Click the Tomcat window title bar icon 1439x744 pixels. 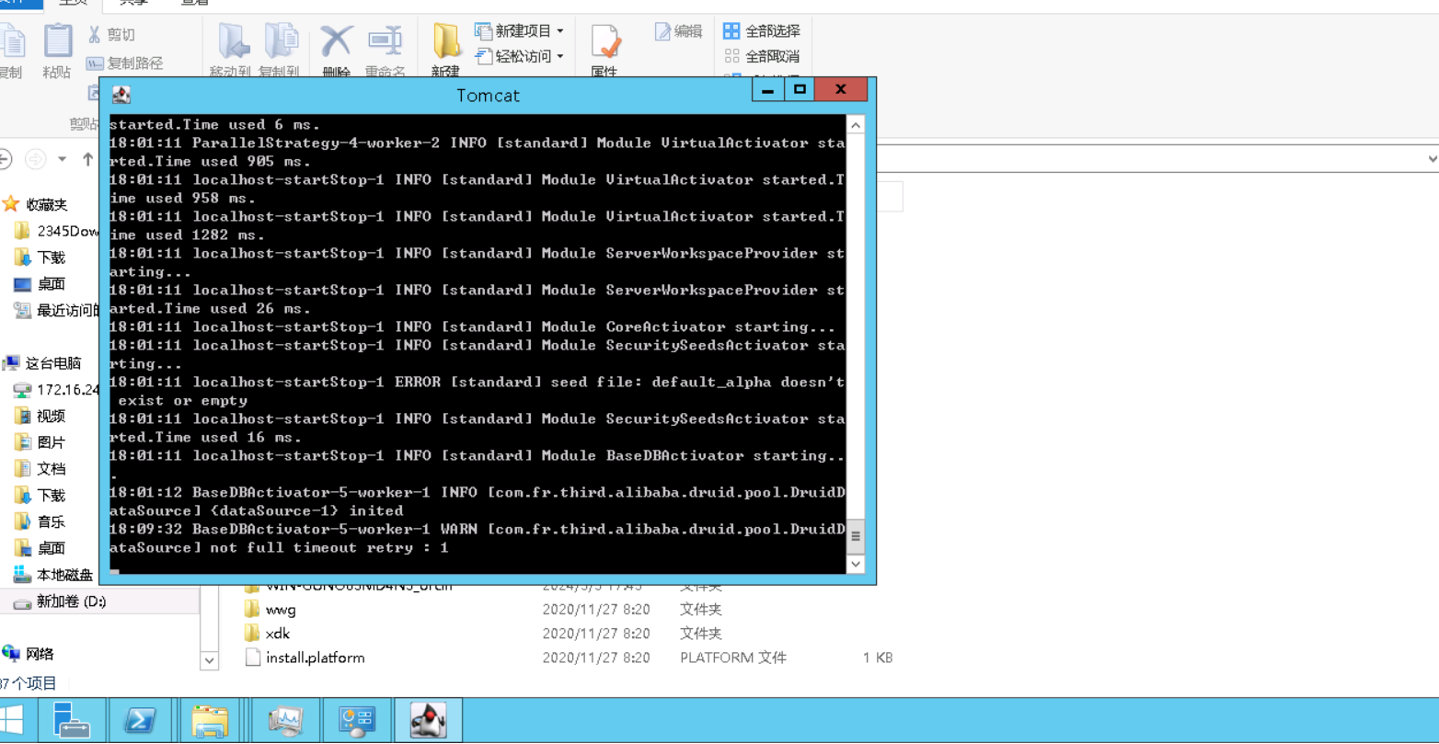[121, 95]
